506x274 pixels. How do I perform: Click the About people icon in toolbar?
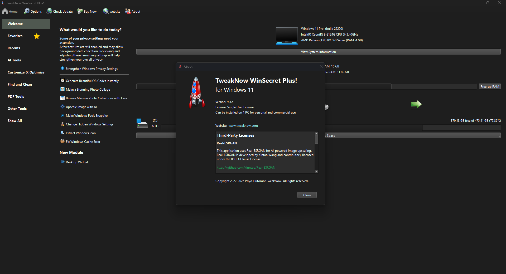point(128,11)
